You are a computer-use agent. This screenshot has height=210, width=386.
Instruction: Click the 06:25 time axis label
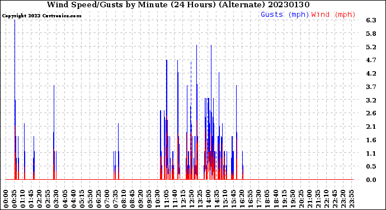pos(98,199)
